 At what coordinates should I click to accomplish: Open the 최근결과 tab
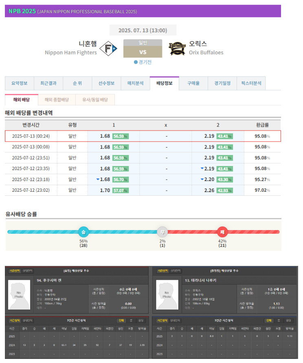(x=48, y=83)
